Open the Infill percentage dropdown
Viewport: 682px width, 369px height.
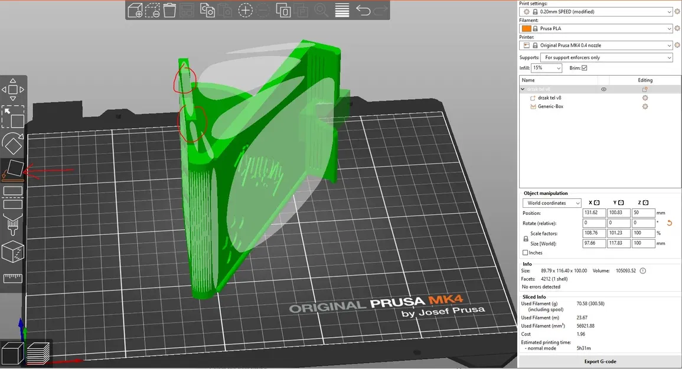pyautogui.click(x=547, y=68)
